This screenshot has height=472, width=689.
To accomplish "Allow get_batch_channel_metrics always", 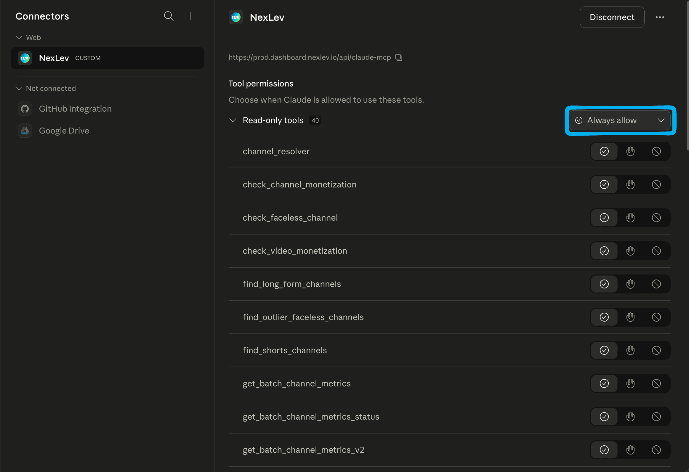I will coord(604,384).
